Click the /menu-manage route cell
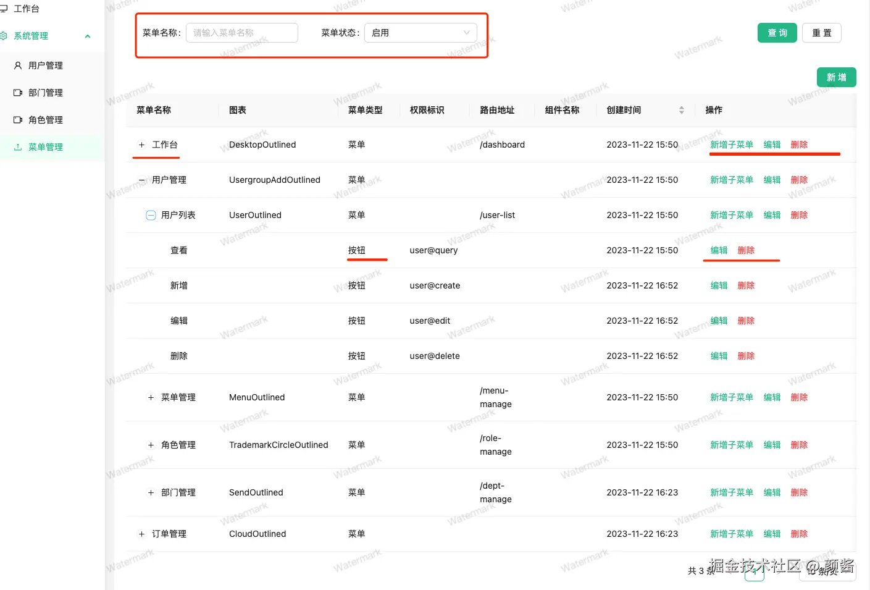This screenshot has width=870, height=590. (x=496, y=397)
